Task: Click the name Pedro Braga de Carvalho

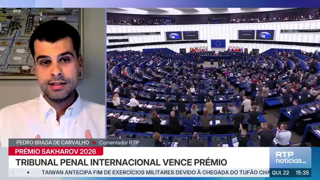Action: (53, 142)
